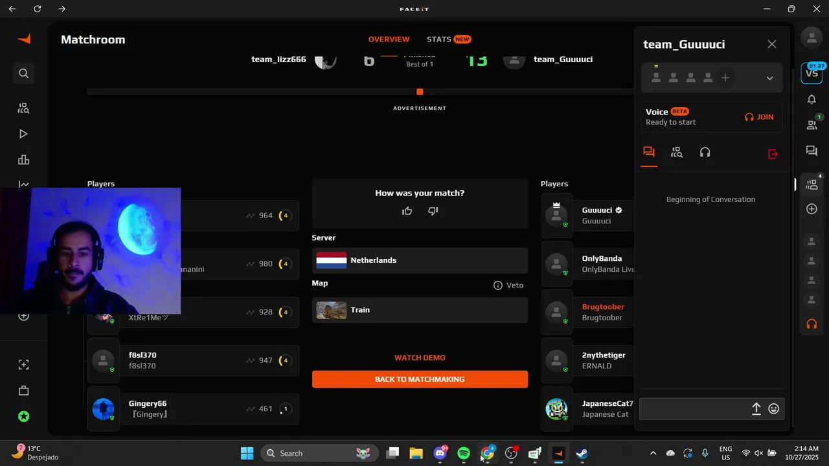
Task: Click BACK TO MATCHMAKING button
Action: (x=420, y=379)
